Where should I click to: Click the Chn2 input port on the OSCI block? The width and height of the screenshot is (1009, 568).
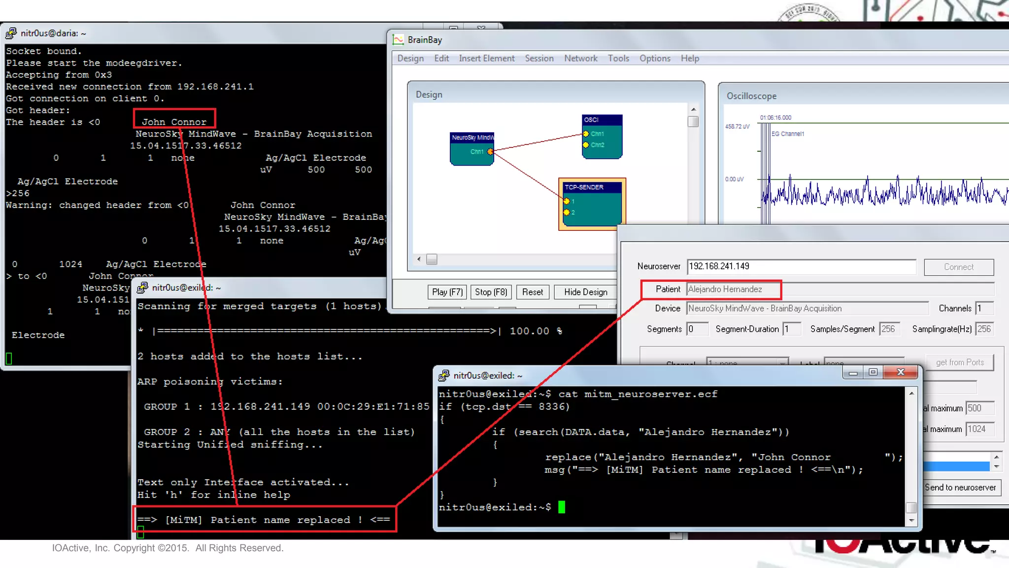pyautogui.click(x=586, y=145)
